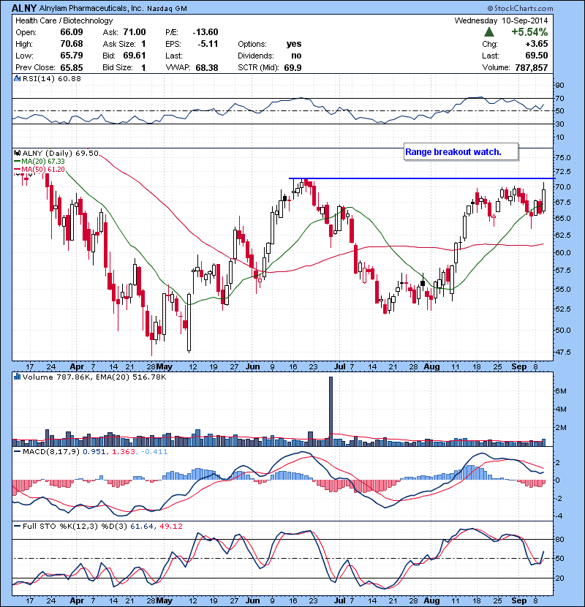Click the 'Volume 787.86K, EMA(20) 516.78K' label
585x607 pixels.
pos(94,377)
